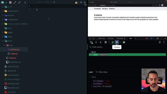Toggle device toolbar icon in DevTools
This screenshot has height=94, width=167.
93,38
